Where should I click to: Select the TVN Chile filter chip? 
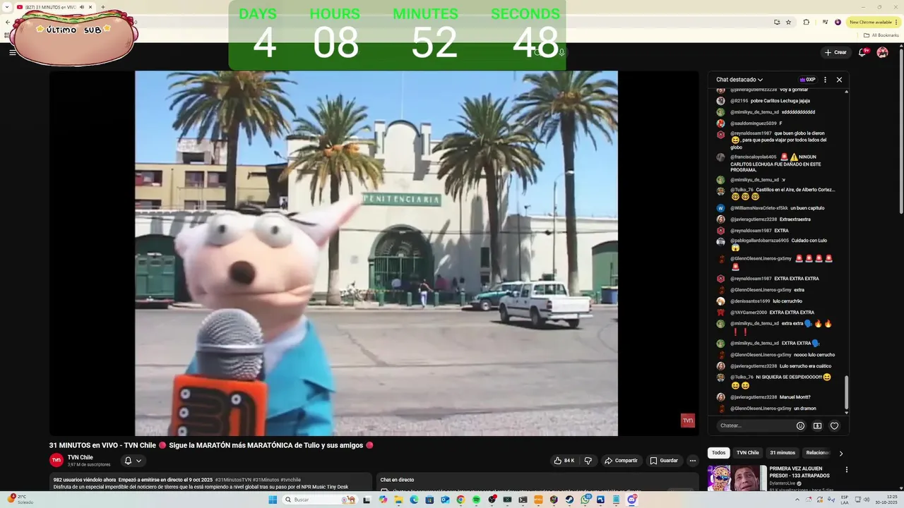tap(747, 453)
